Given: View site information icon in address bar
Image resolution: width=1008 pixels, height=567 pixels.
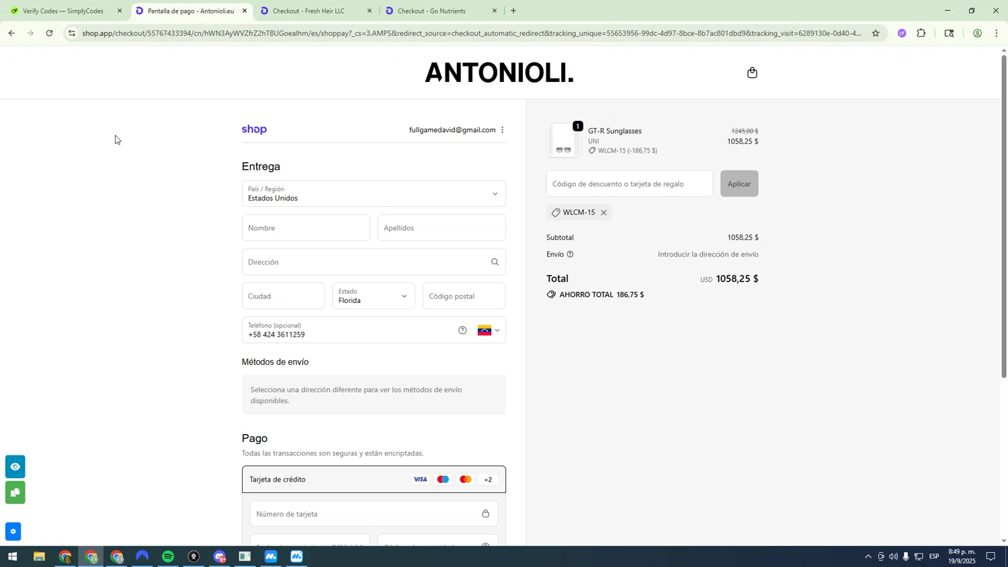Looking at the screenshot, I should 72,33.
